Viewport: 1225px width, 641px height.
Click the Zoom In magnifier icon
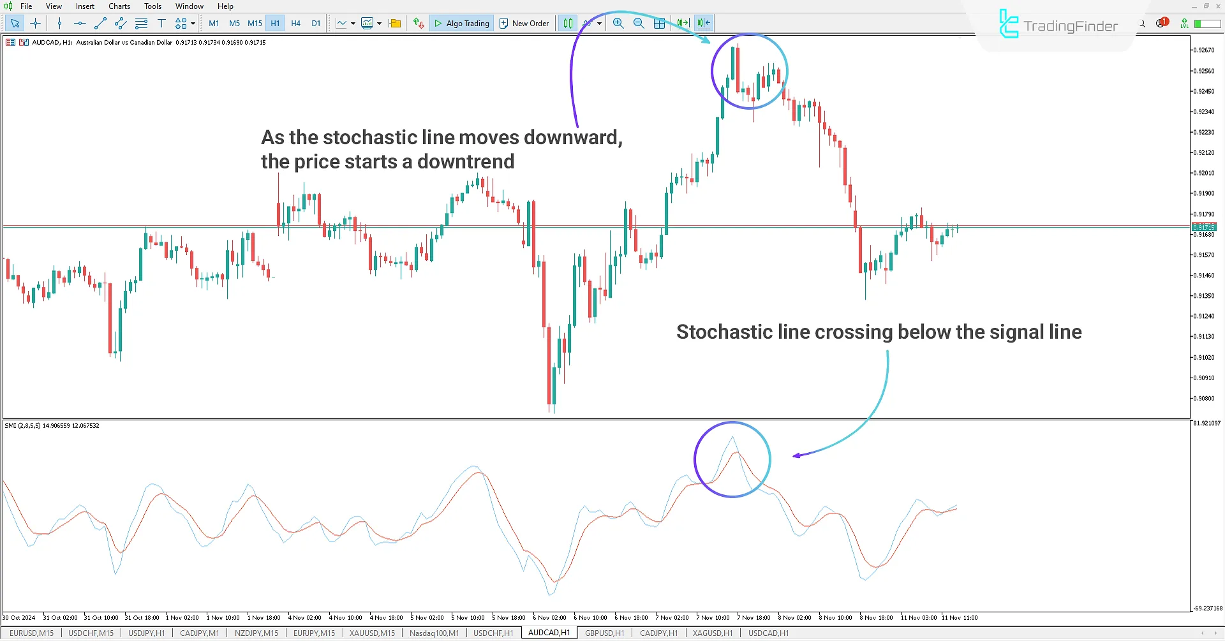point(618,23)
